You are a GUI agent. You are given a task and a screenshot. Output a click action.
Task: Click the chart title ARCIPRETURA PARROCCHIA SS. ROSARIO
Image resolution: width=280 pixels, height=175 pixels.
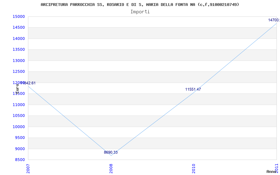click(x=140, y=5)
